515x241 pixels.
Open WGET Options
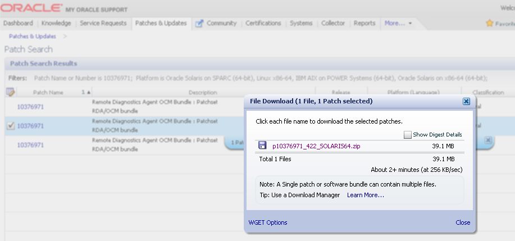point(268,222)
